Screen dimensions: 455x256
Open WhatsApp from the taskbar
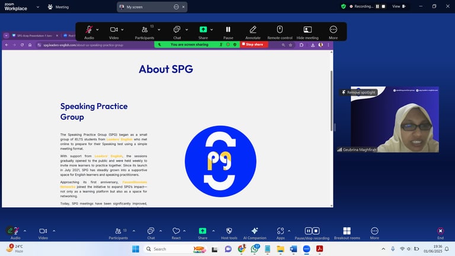point(255,249)
